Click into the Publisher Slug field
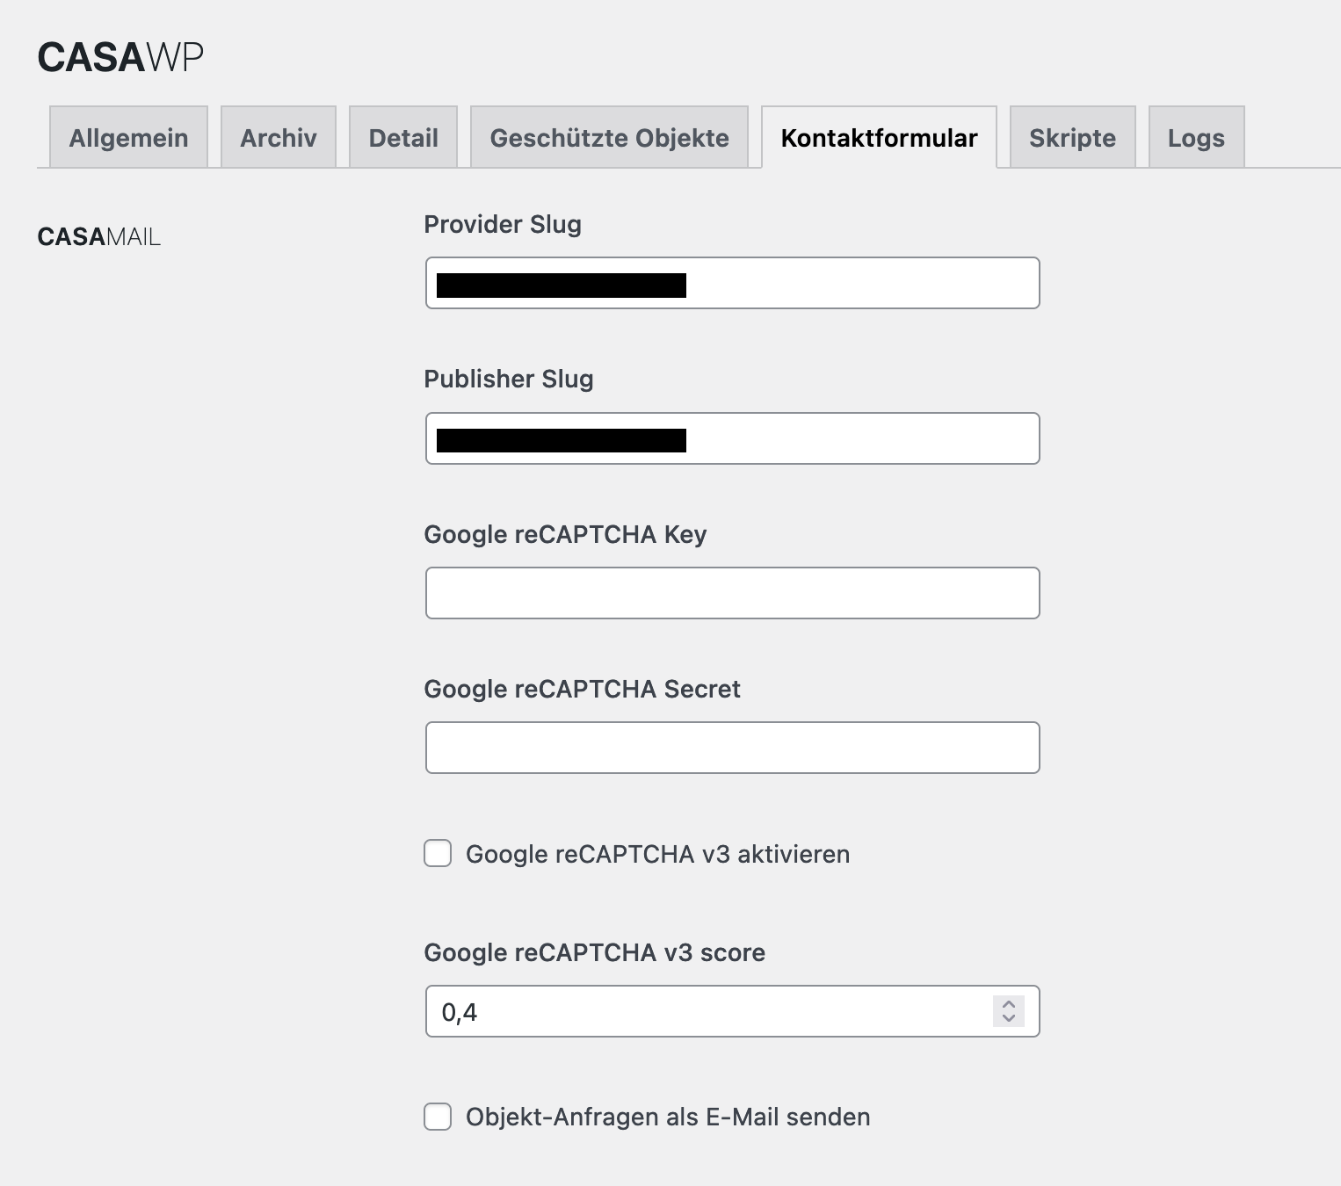Viewport: 1341px width, 1186px height. (733, 438)
